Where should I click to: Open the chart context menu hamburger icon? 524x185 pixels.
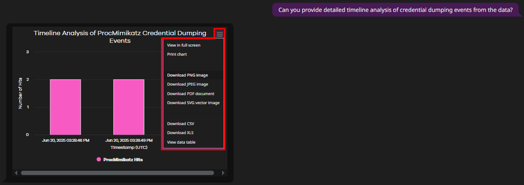pos(220,34)
